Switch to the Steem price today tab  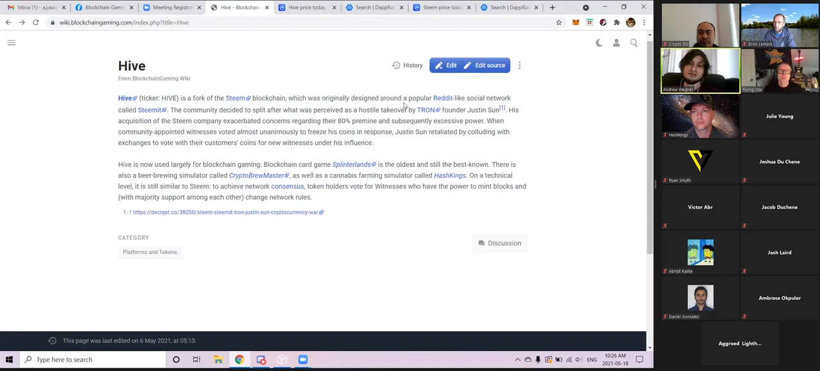(x=442, y=8)
